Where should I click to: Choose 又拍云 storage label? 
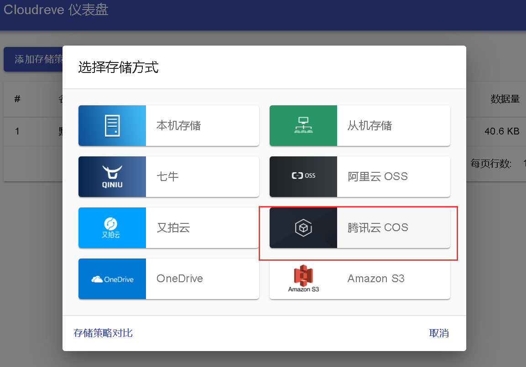[x=173, y=228]
